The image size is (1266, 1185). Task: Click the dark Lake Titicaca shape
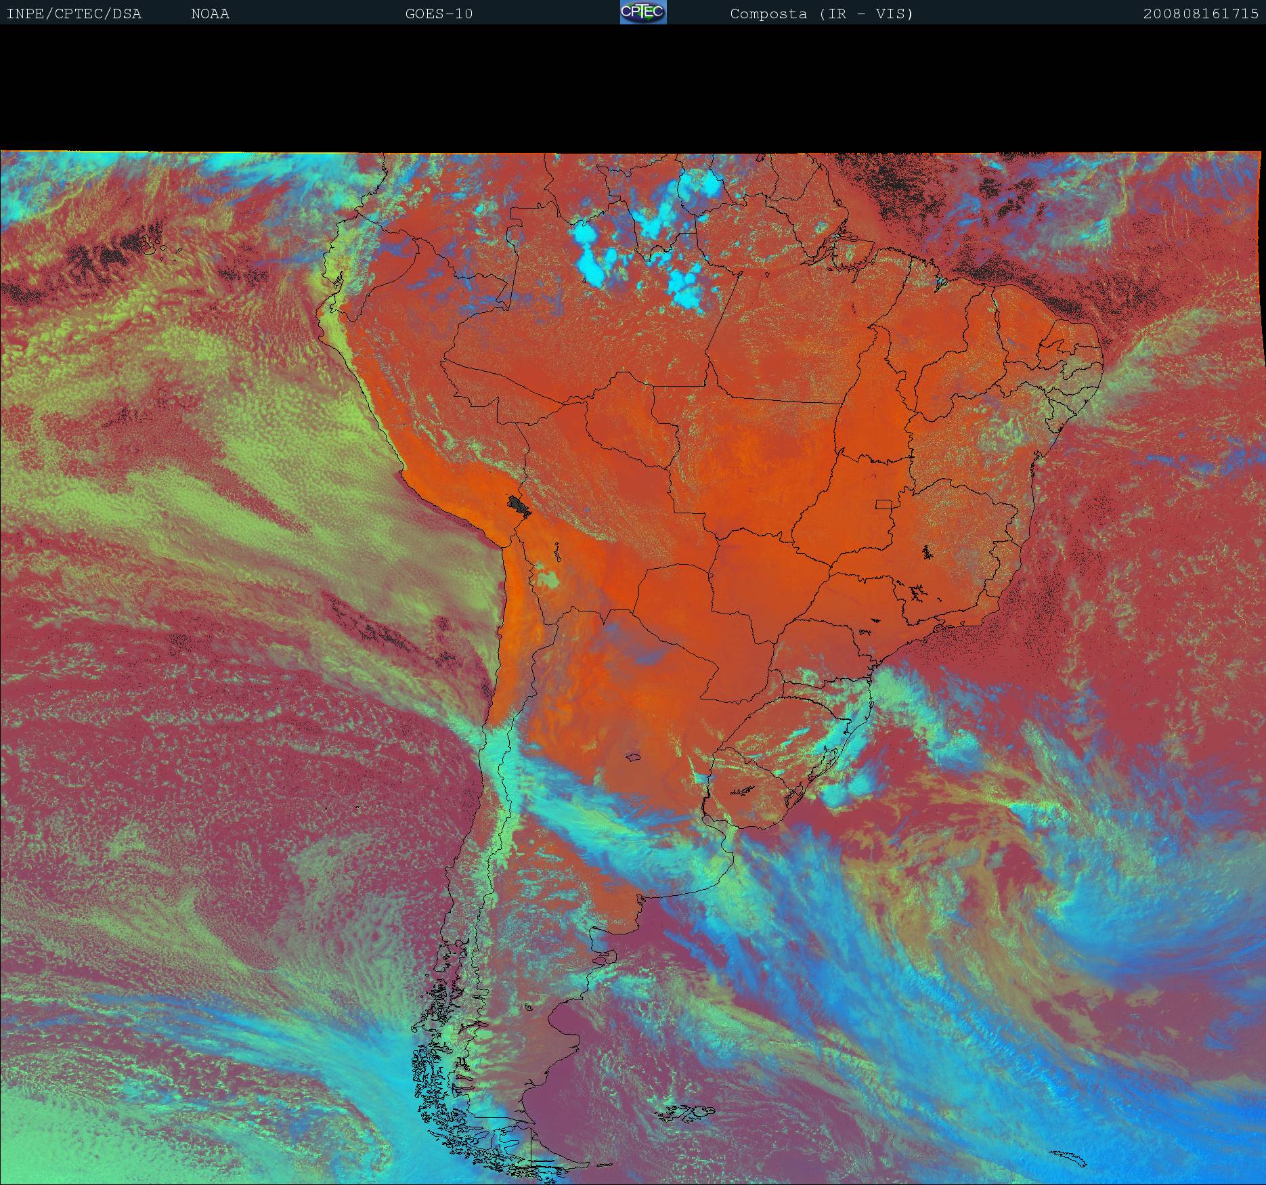[519, 505]
